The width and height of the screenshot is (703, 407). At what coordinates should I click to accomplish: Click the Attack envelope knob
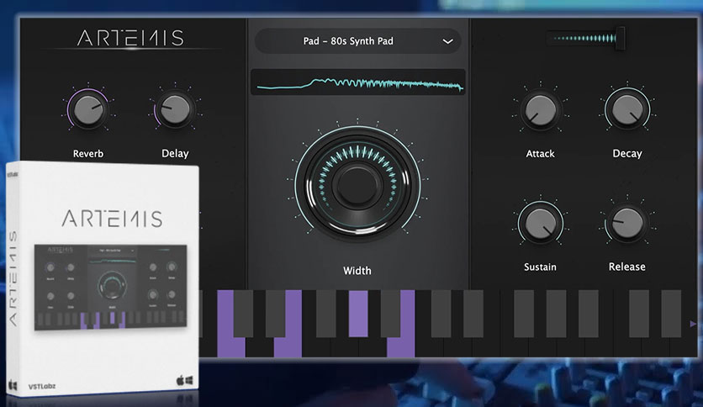coord(540,110)
